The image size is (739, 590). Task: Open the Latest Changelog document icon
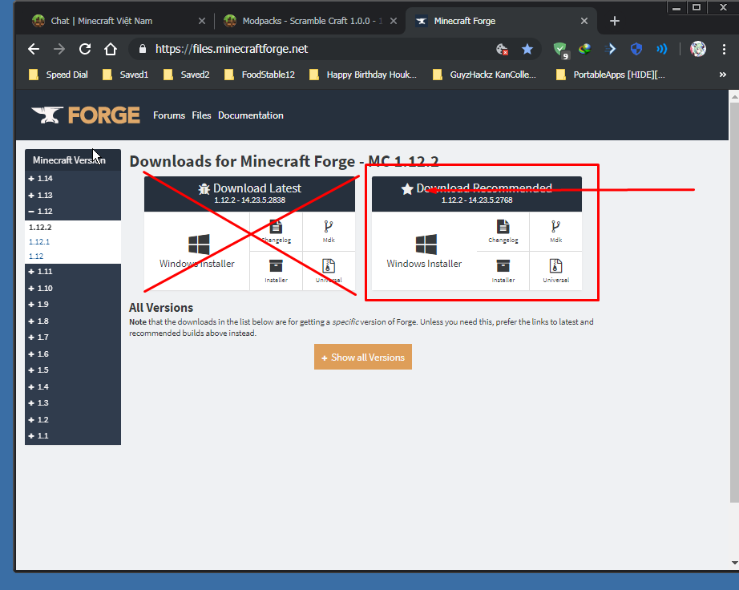tap(276, 227)
